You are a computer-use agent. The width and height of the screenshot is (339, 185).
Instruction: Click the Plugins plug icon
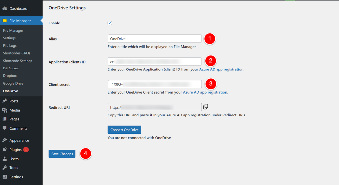[x=5, y=149]
